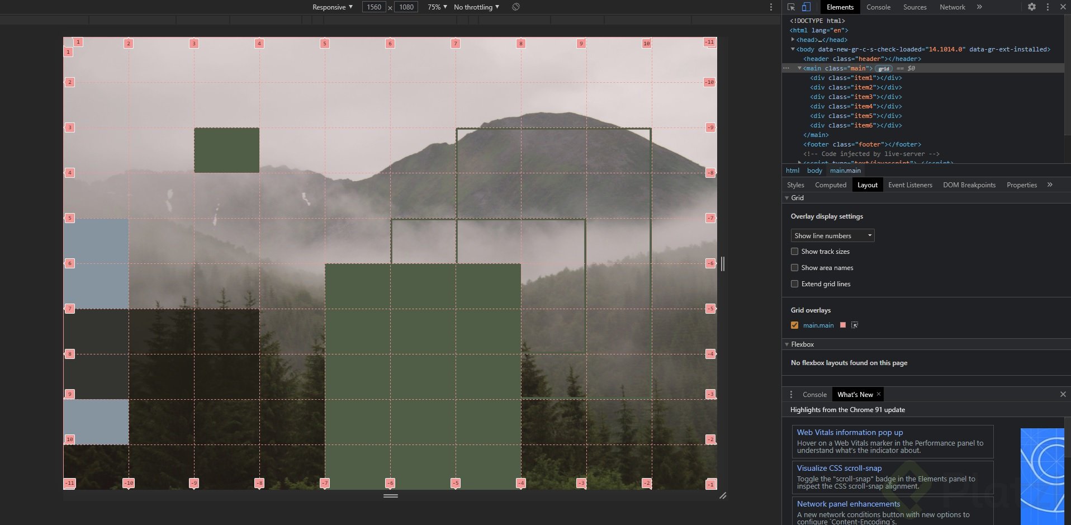The width and height of the screenshot is (1071, 525).
Task: Click the rotate device orientation icon
Action: (x=516, y=7)
